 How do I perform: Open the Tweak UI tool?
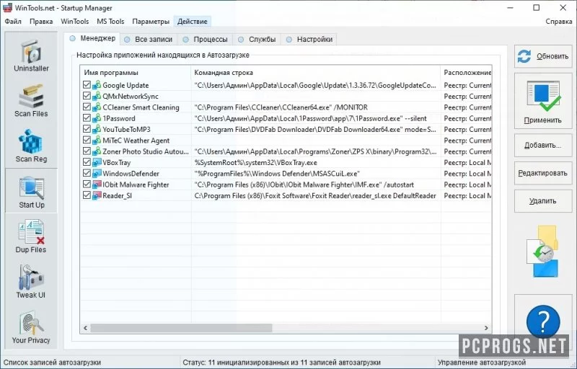pyautogui.click(x=31, y=282)
